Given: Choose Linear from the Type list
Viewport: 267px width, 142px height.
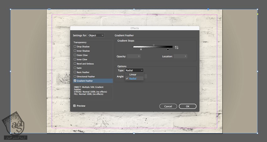Looking at the screenshot, I should click(x=133, y=75).
